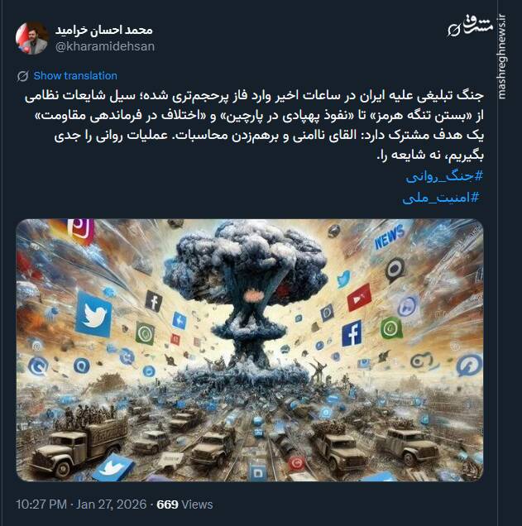
Task: Open the display name محمد احسان خرامید
Action: point(103,31)
